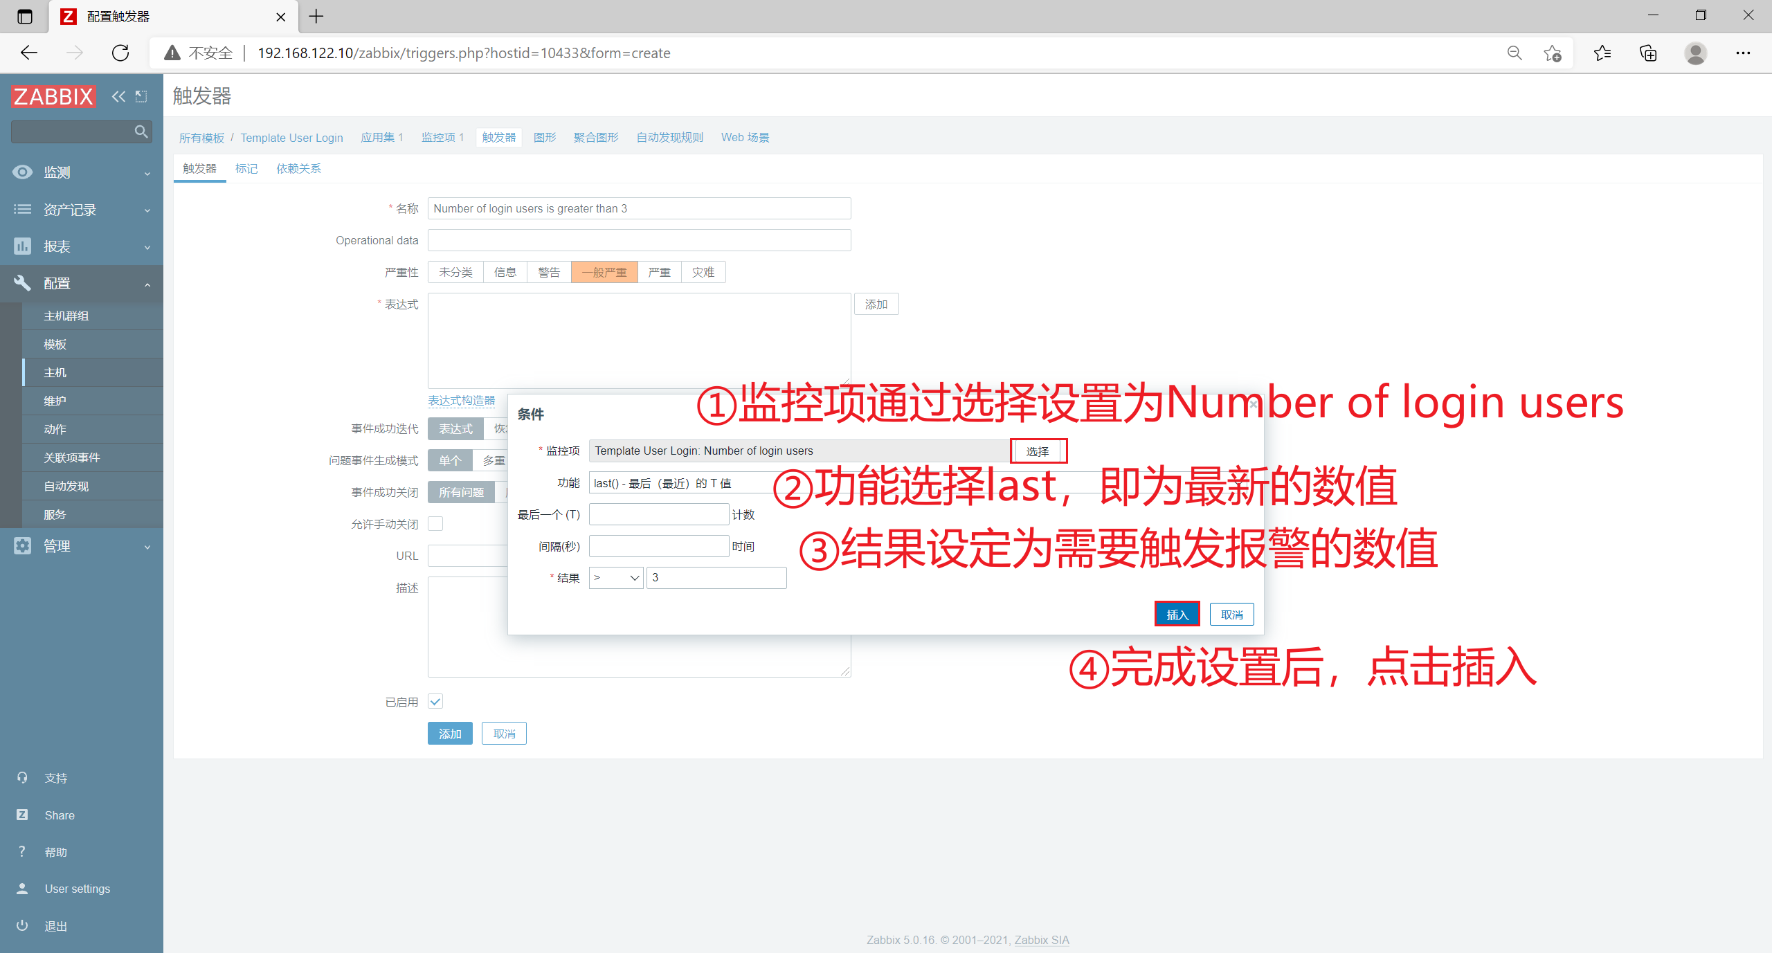Viewport: 1772px width, 953px height.
Task: Click the zoom magnifier in address bar
Action: click(x=1515, y=53)
